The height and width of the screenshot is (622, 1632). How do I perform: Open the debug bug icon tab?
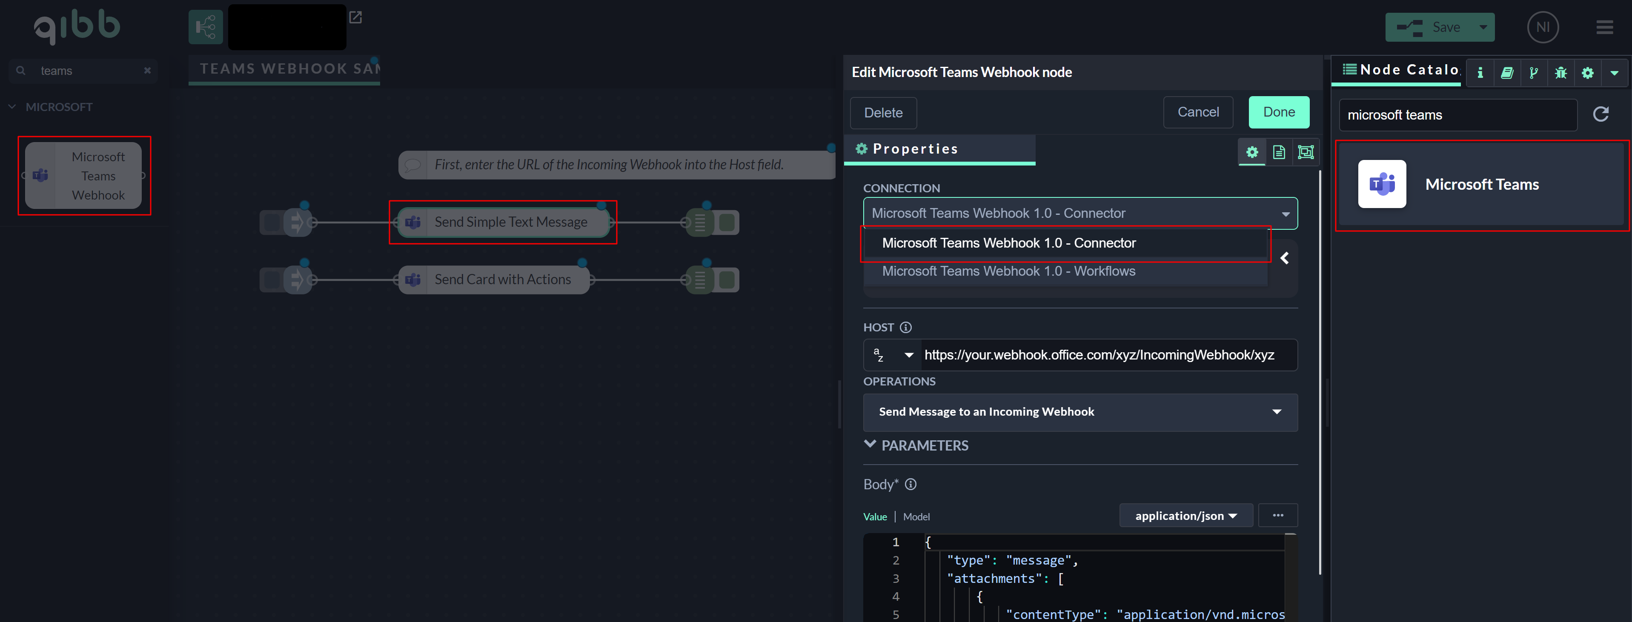tap(1560, 74)
